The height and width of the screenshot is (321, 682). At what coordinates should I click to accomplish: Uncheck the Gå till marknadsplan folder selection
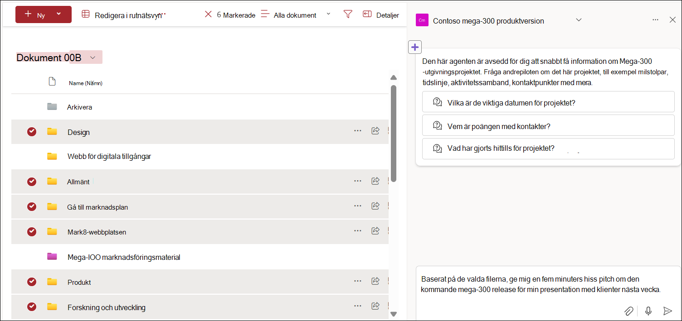pos(32,206)
